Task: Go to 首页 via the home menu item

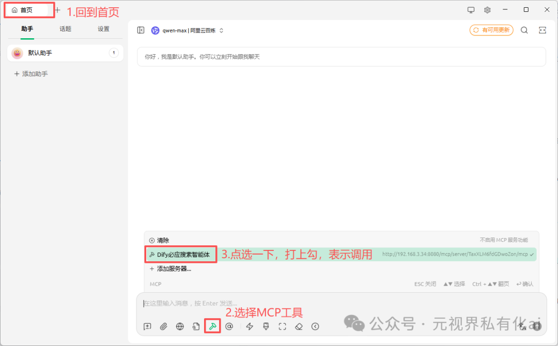Action: click(x=25, y=9)
